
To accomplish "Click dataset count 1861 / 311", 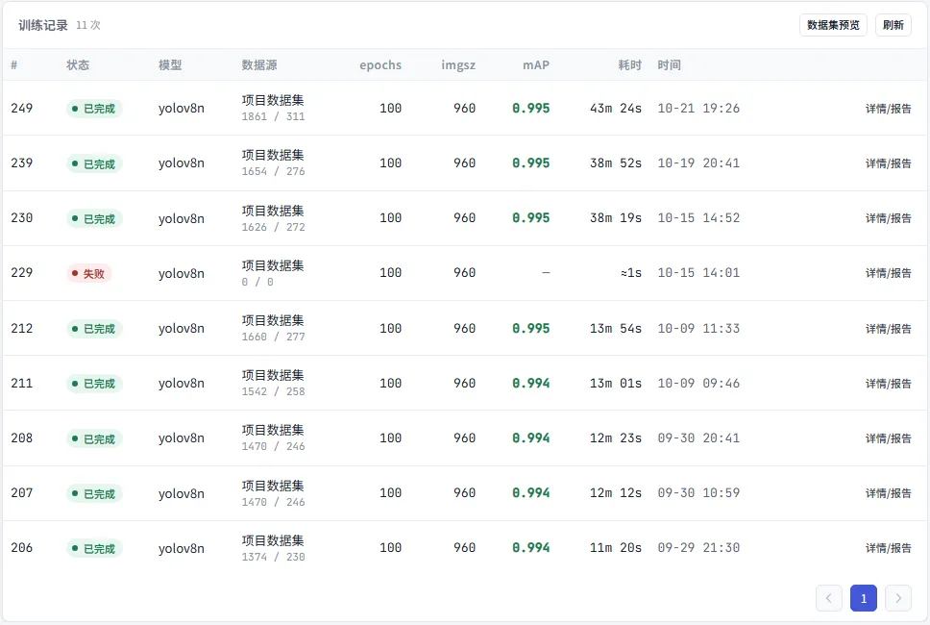I will [x=273, y=116].
